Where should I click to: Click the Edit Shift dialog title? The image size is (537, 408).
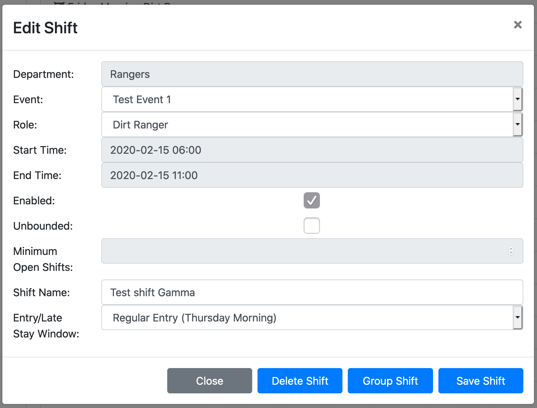tap(45, 28)
